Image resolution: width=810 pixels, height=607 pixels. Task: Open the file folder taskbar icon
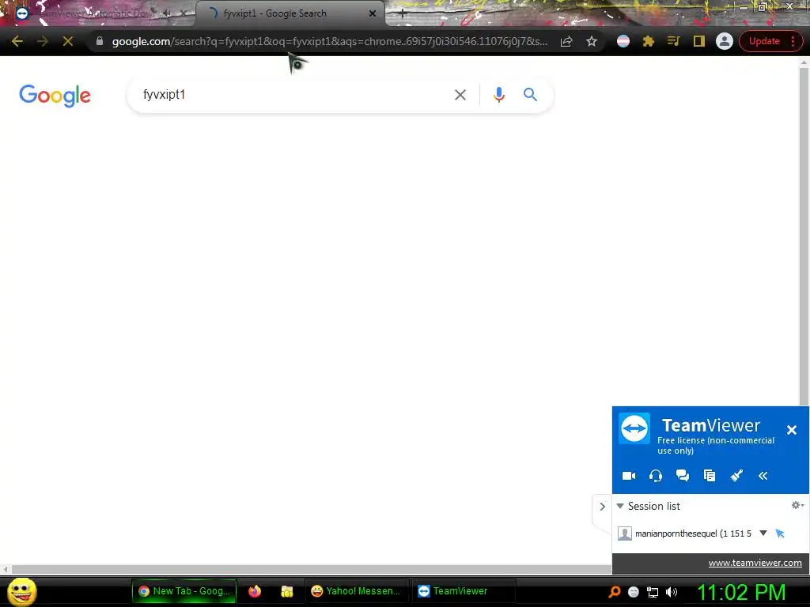pyautogui.click(x=286, y=591)
